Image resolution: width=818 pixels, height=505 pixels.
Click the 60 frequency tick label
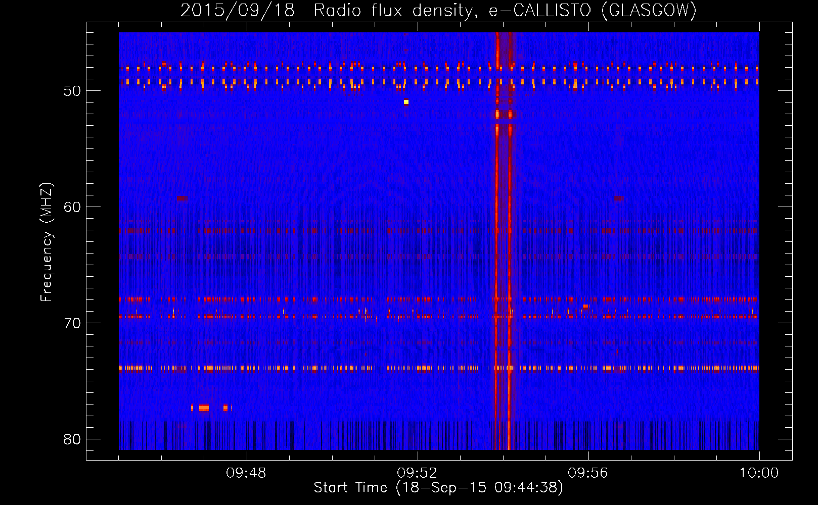click(72, 207)
